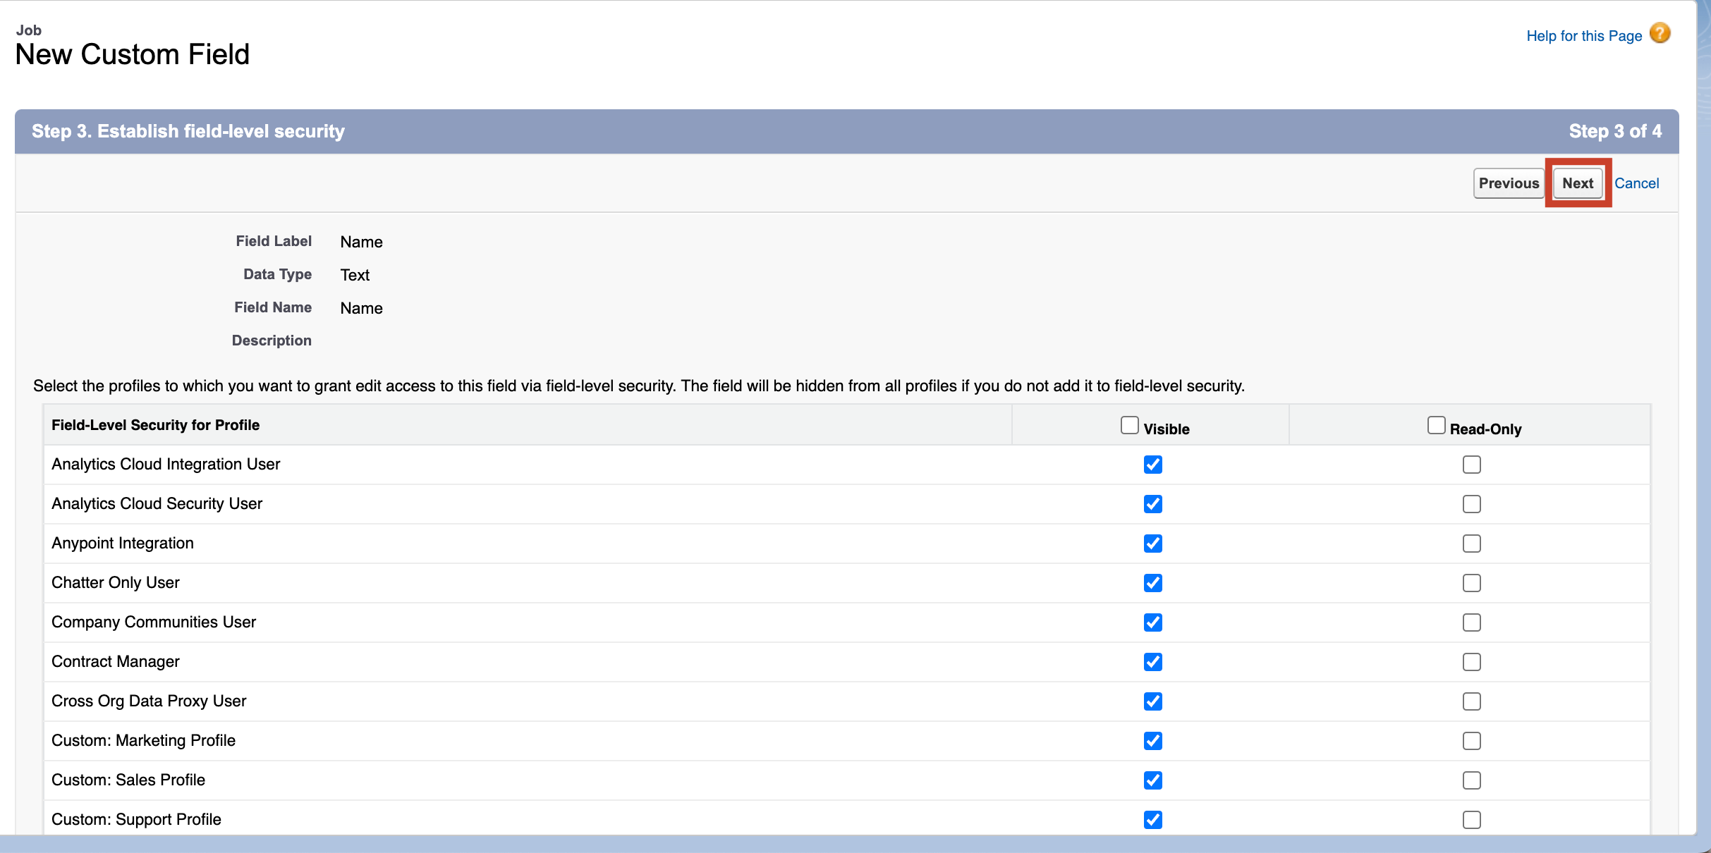This screenshot has height=853, width=1711.
Task: Enable Read-Only for Analytics Cloud Security User
Action: [x=1472, y=504]
